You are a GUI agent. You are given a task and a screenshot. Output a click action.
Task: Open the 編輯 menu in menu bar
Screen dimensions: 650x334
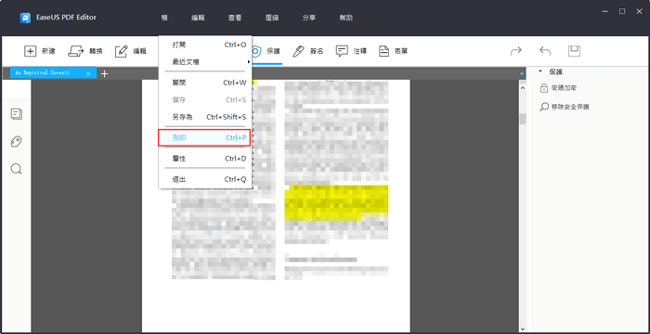[x=198, y=18]
